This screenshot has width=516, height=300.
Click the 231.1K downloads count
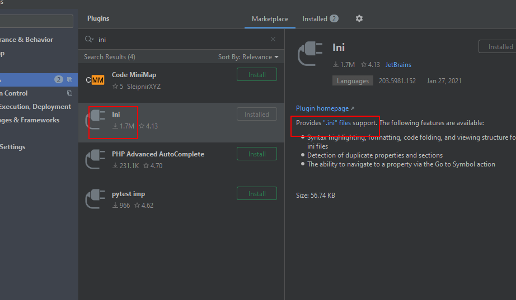click(126, 165)
